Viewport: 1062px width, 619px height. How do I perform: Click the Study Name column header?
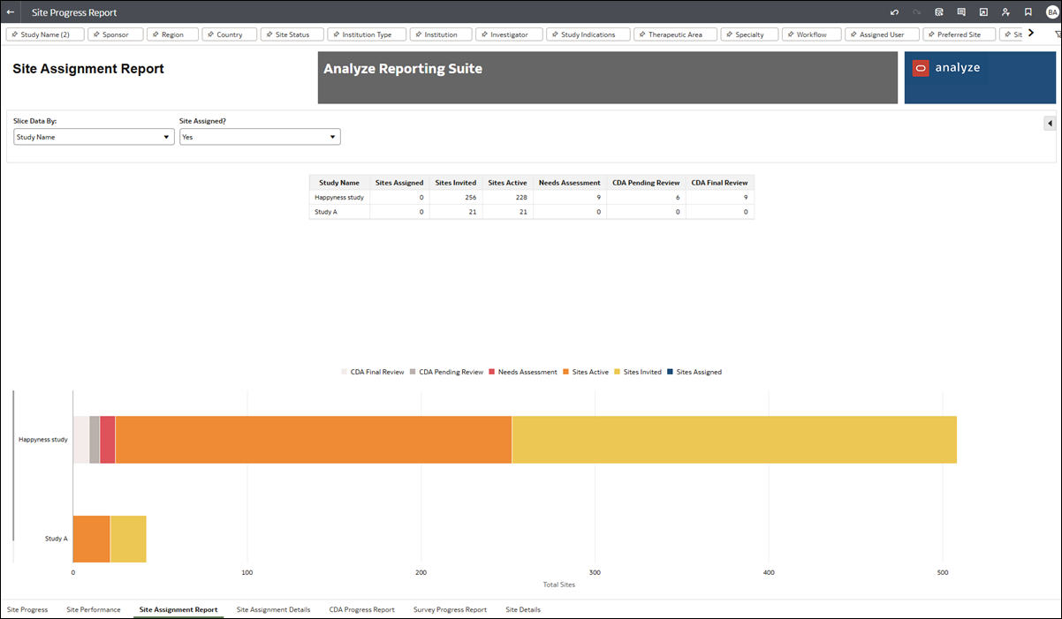point(339,183)
